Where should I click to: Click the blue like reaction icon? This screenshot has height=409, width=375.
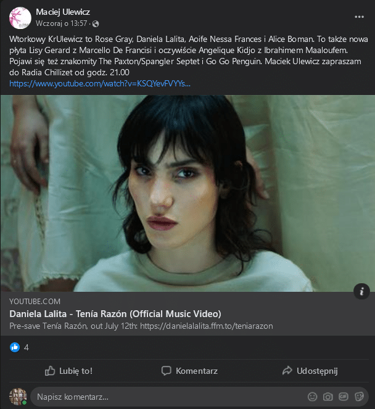(15, 347)
